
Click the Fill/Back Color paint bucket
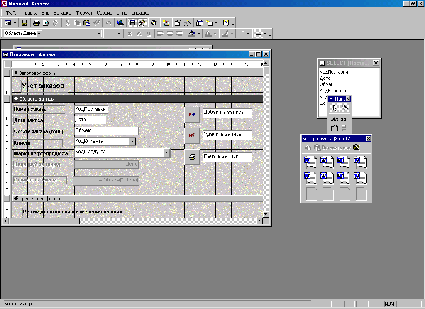click(x=191, y=34)
